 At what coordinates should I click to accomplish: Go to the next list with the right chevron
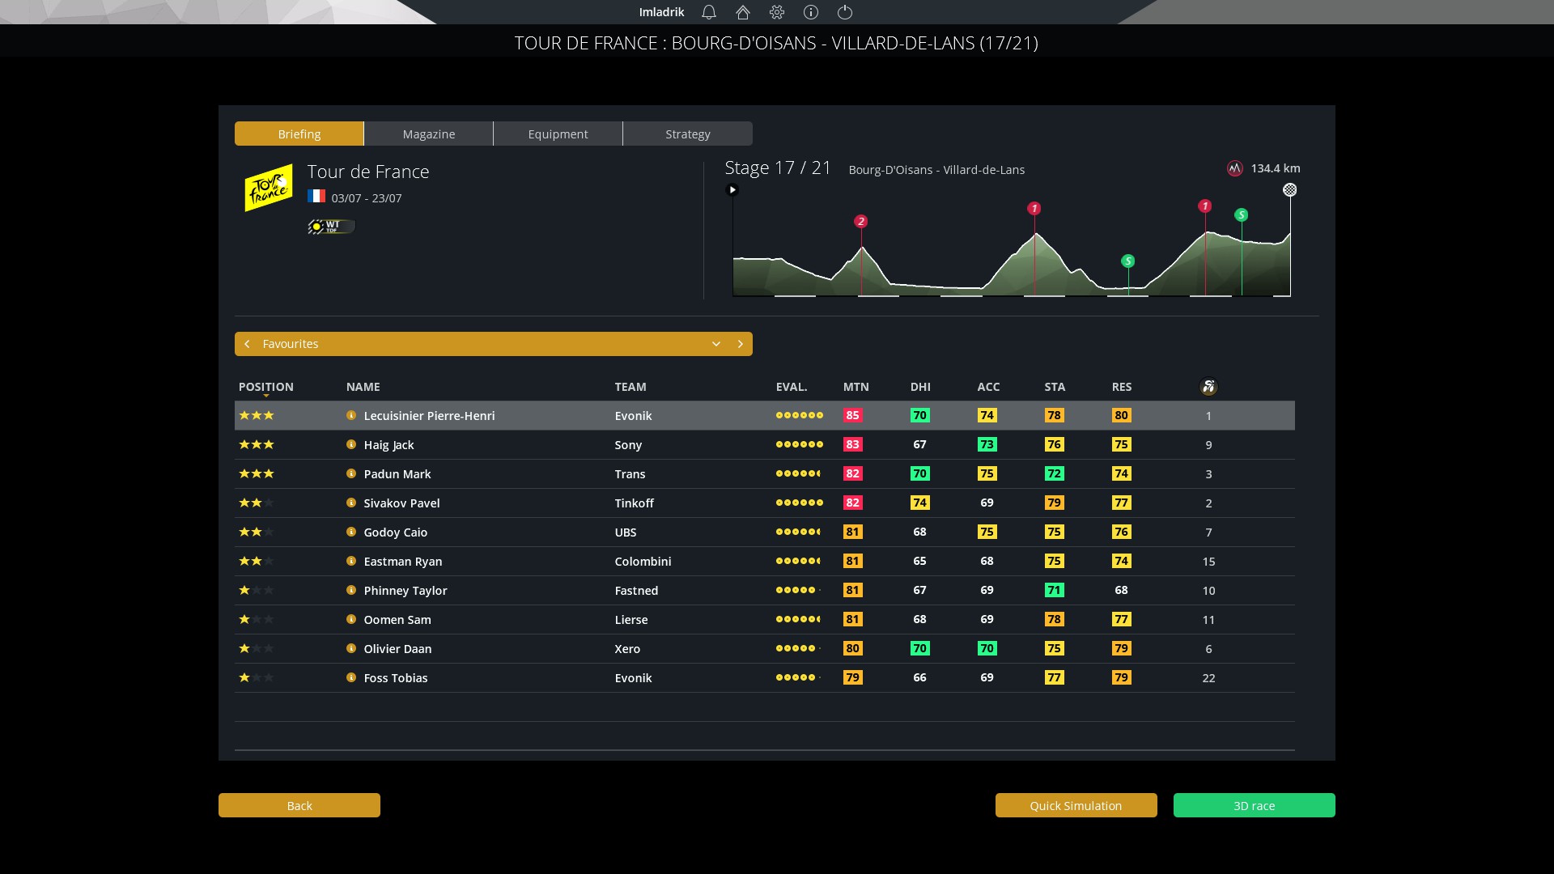pyautogui.click(x=740, y=344)
